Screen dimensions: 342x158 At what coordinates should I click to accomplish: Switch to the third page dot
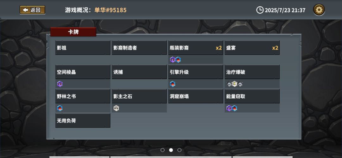point(179,150)
